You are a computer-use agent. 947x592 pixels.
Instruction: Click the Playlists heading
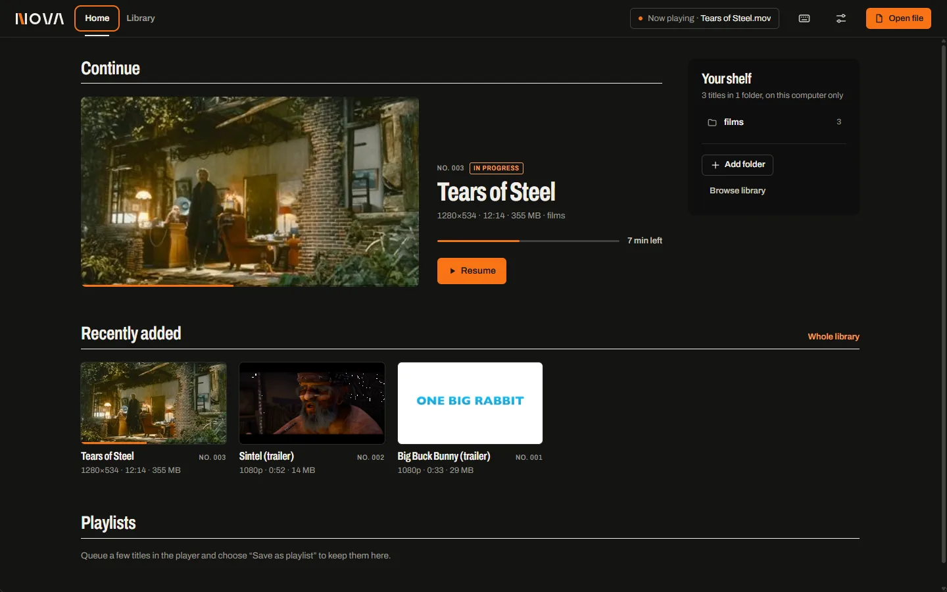pos(109,523)
